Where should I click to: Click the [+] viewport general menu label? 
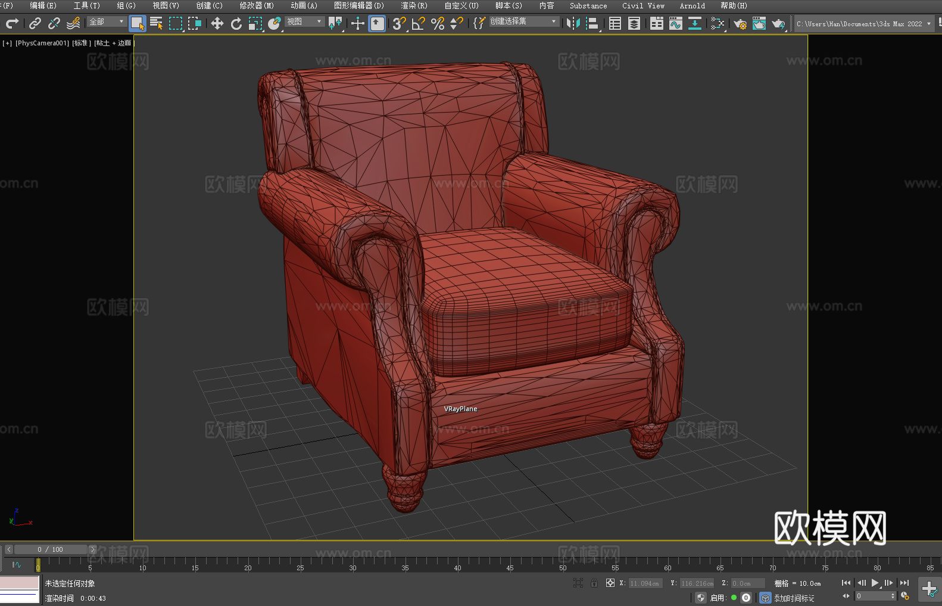click(7, 43)
